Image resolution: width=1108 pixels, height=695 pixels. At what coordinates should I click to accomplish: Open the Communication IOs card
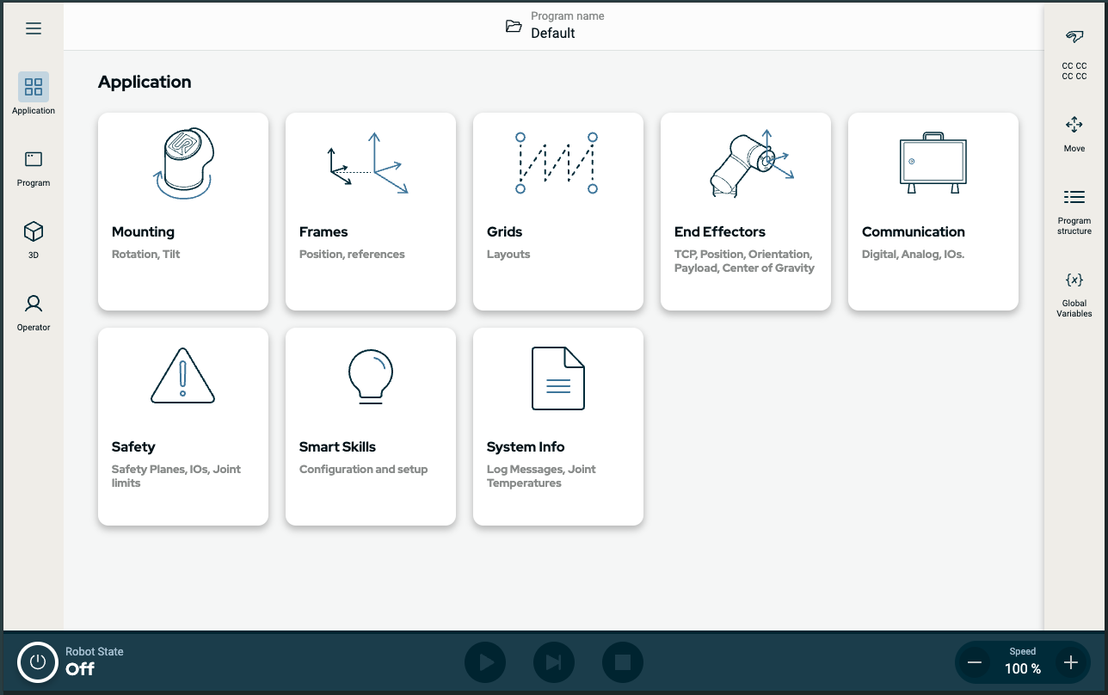[933, 211]
